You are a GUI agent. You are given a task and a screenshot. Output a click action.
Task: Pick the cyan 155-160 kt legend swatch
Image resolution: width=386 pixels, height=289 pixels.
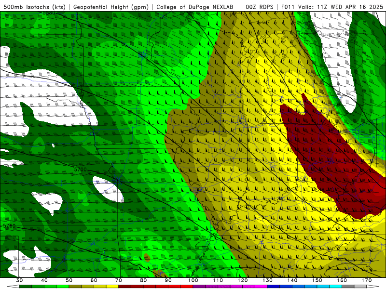[x=336, y=287]
